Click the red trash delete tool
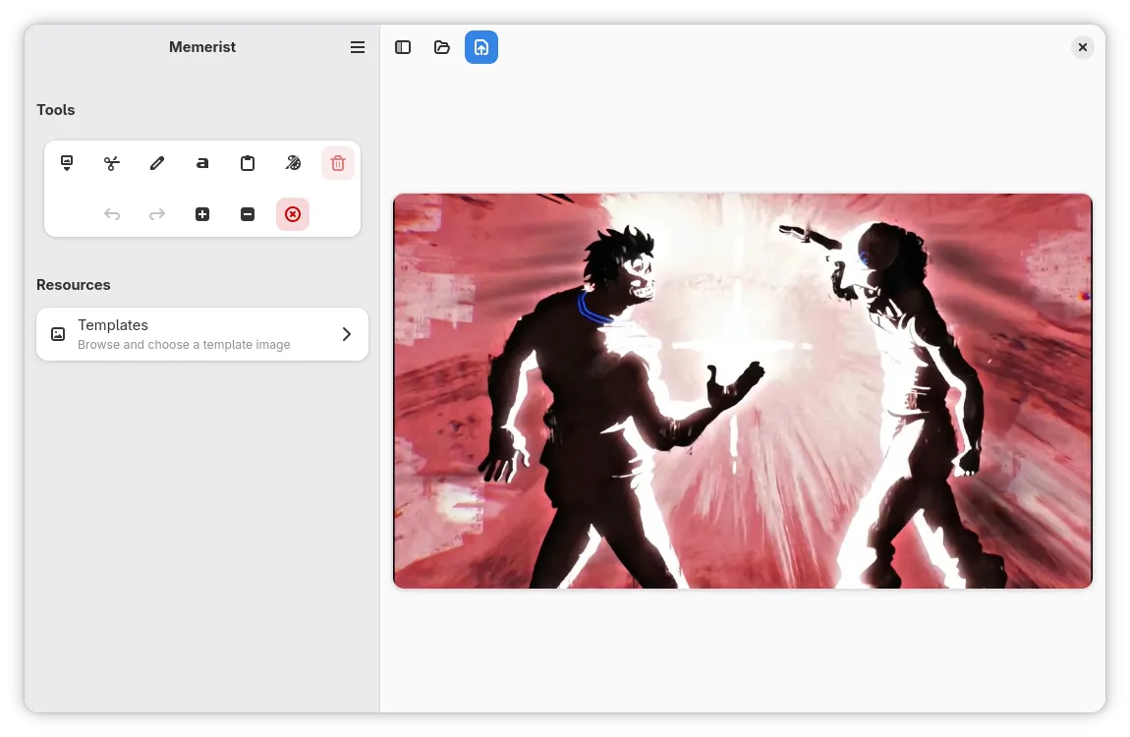This screenshot has height=737, width=1130. 338,163
